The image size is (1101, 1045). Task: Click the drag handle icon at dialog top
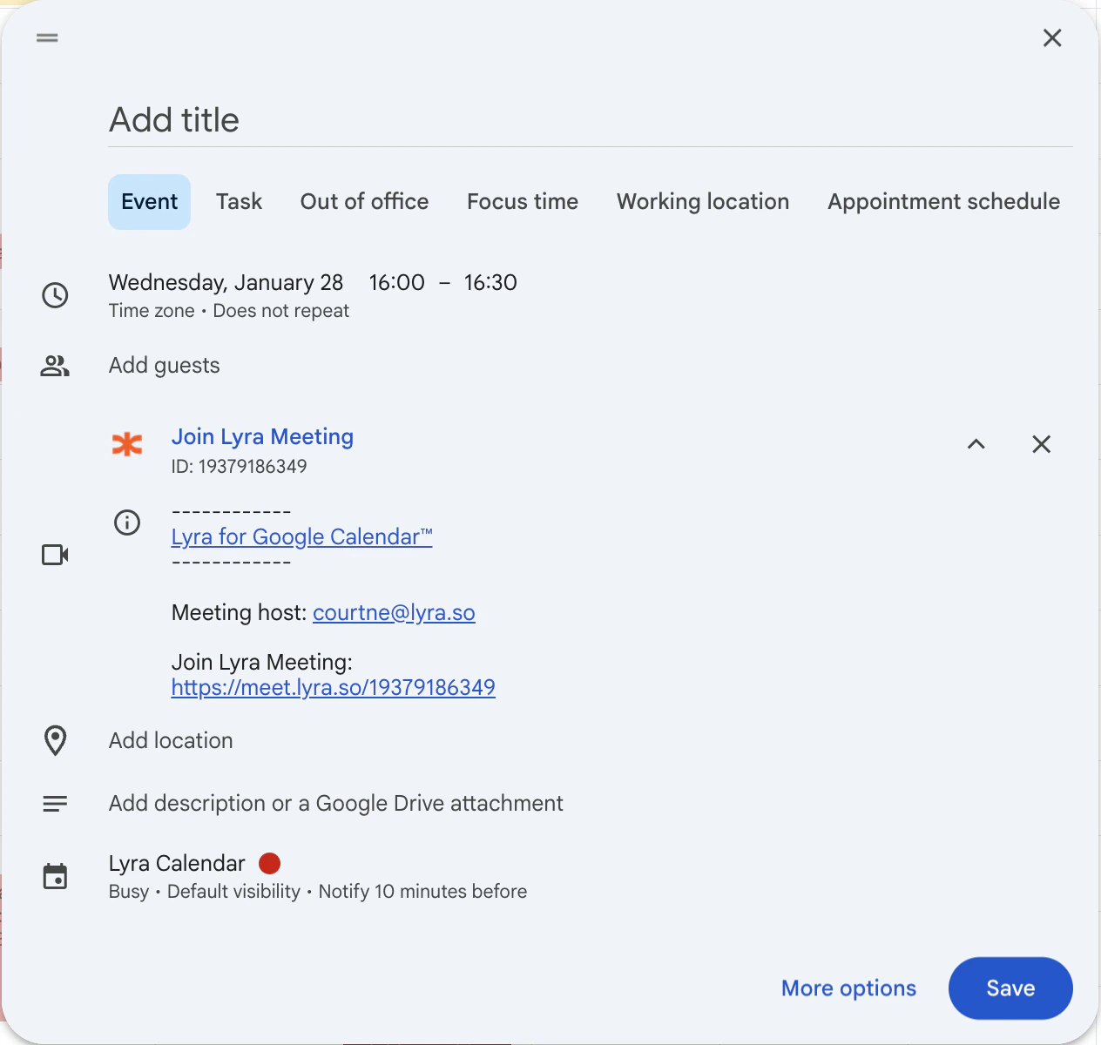coord(47,37)
